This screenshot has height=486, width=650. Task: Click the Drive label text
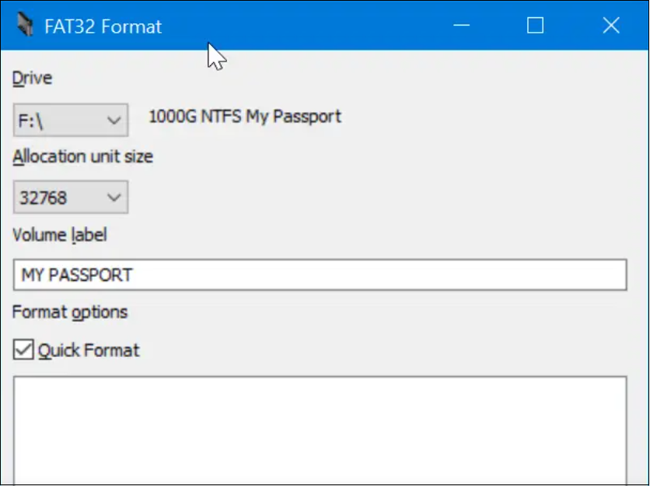click(x=32, y=78)
